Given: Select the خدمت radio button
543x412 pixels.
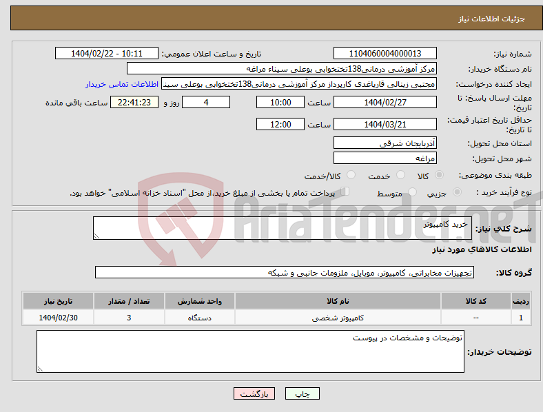Looking at the screenshot, I should [400, 175].
